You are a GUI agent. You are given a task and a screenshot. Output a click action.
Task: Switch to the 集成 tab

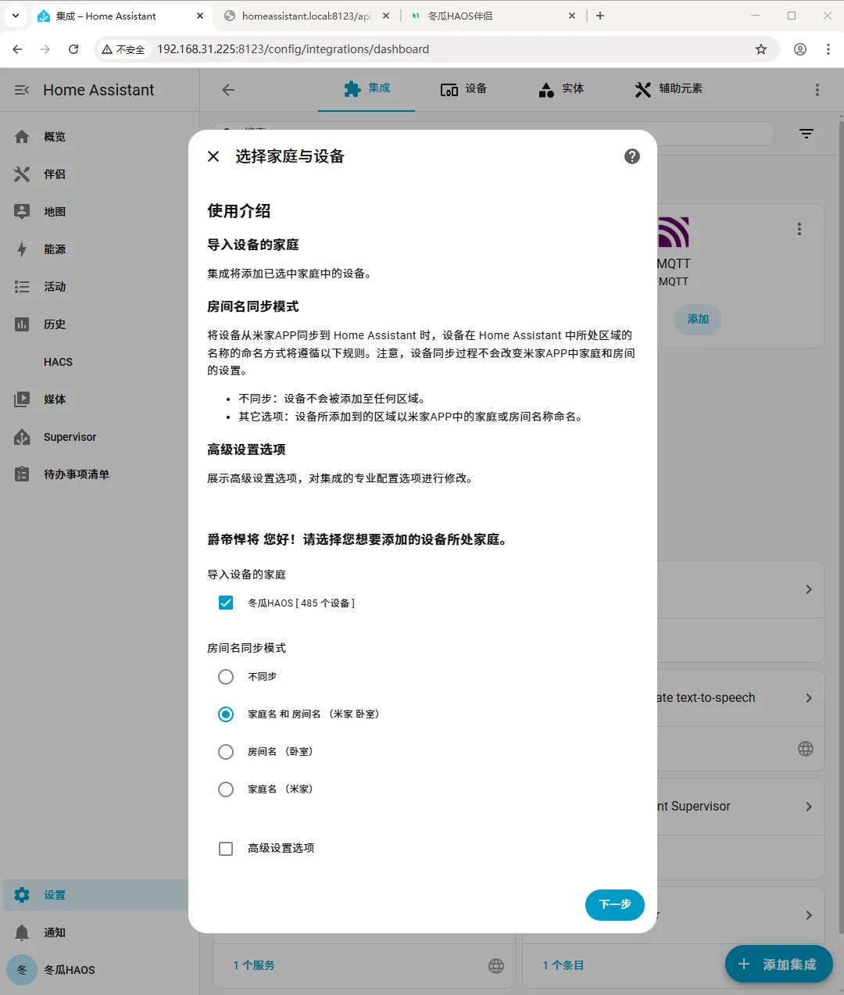click(x=367, y=89)
